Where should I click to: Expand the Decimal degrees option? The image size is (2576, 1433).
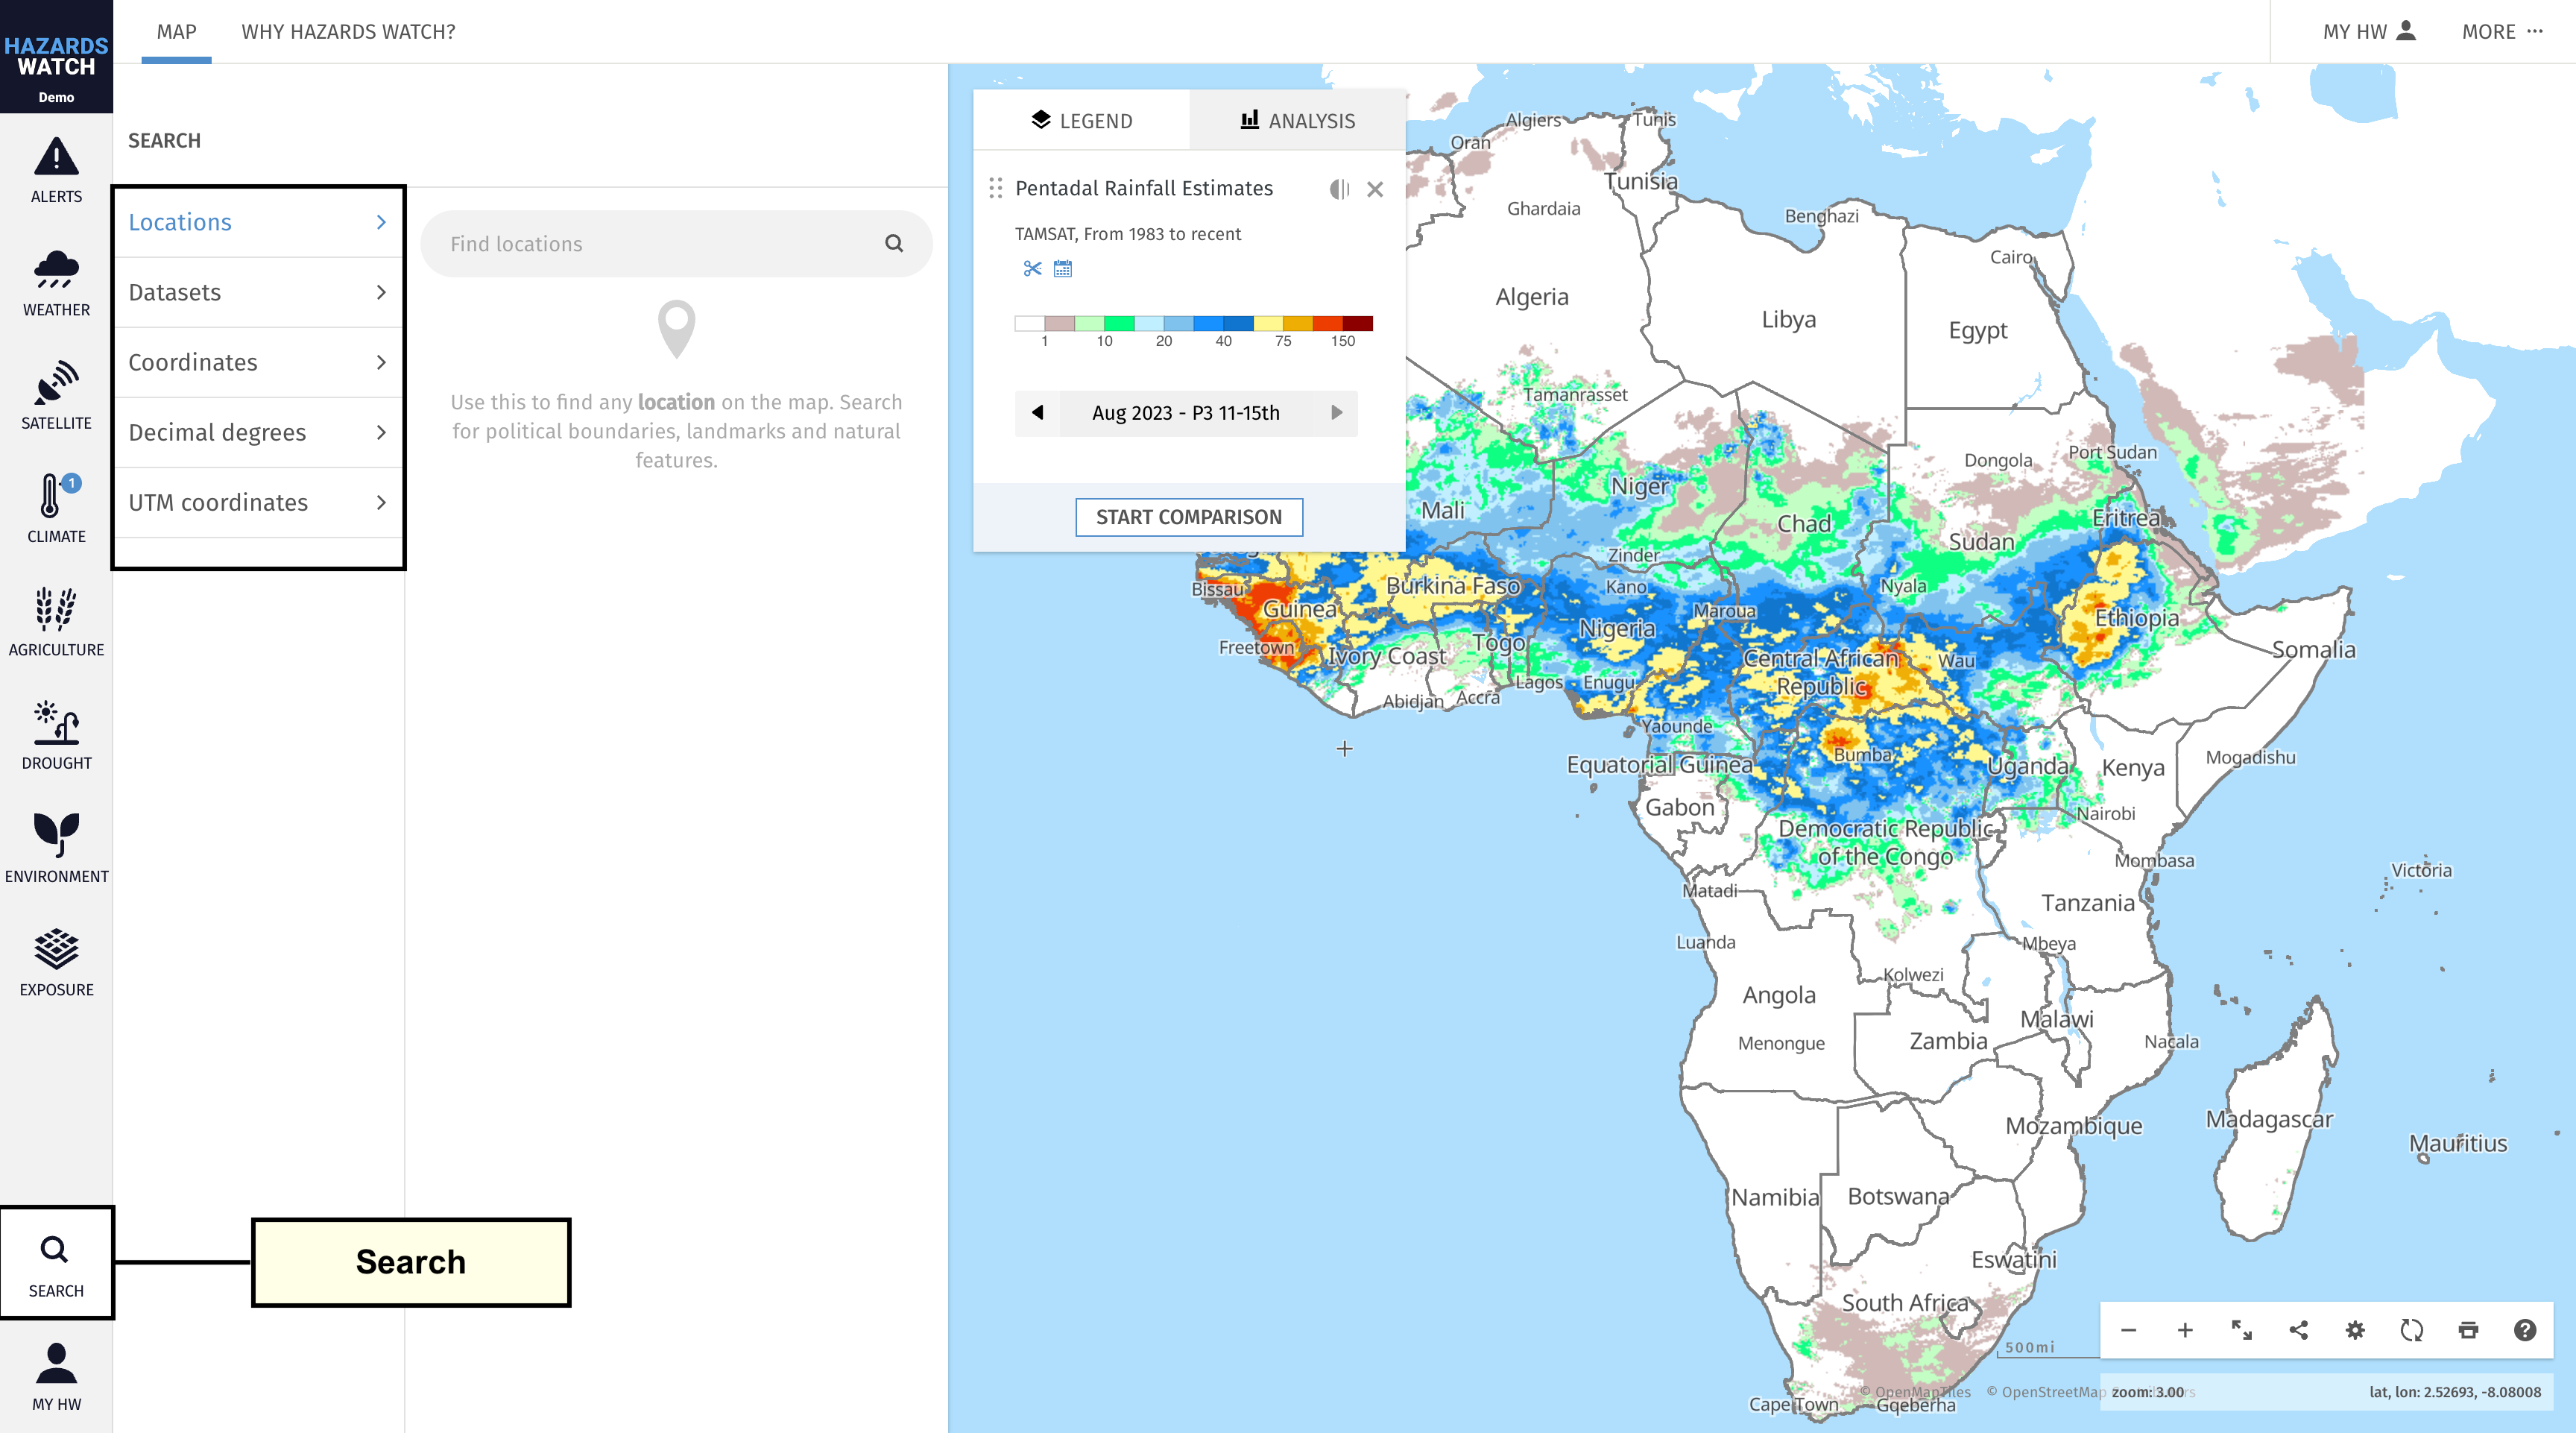[x=258, y=432]
